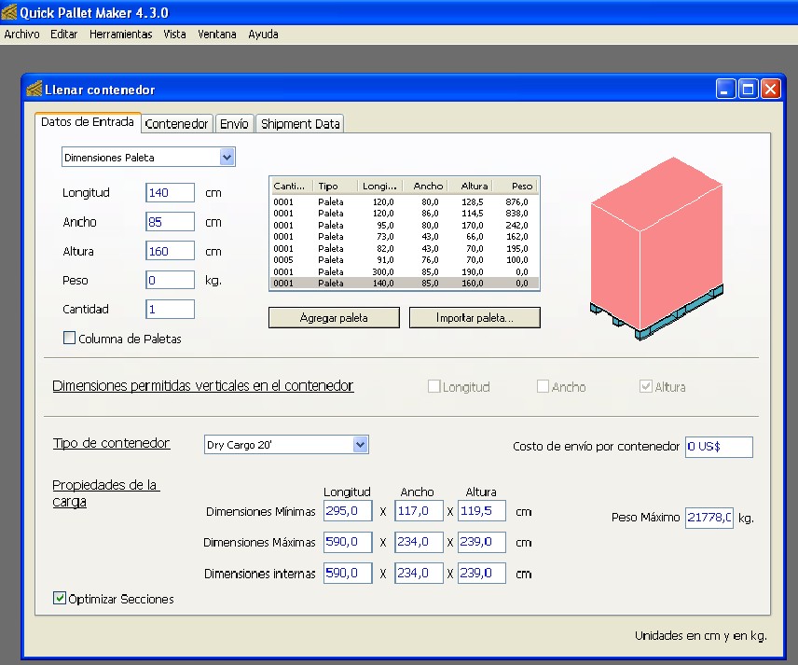
Task: Switch to the Envío tab
Action: [234, 124]
